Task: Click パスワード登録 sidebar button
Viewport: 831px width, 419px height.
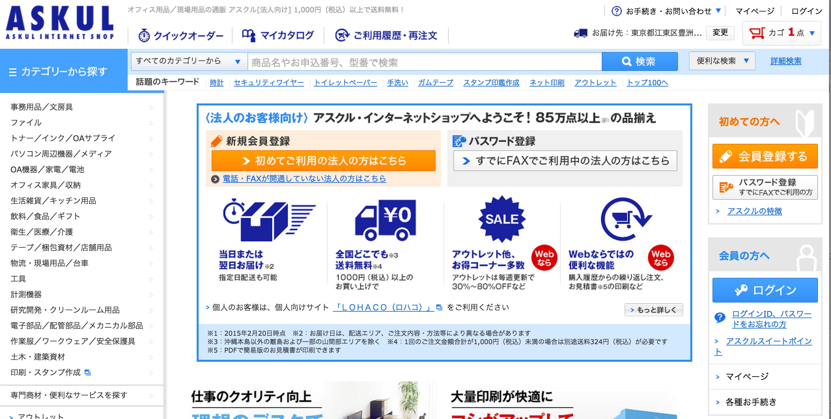Action: [765, 187]
